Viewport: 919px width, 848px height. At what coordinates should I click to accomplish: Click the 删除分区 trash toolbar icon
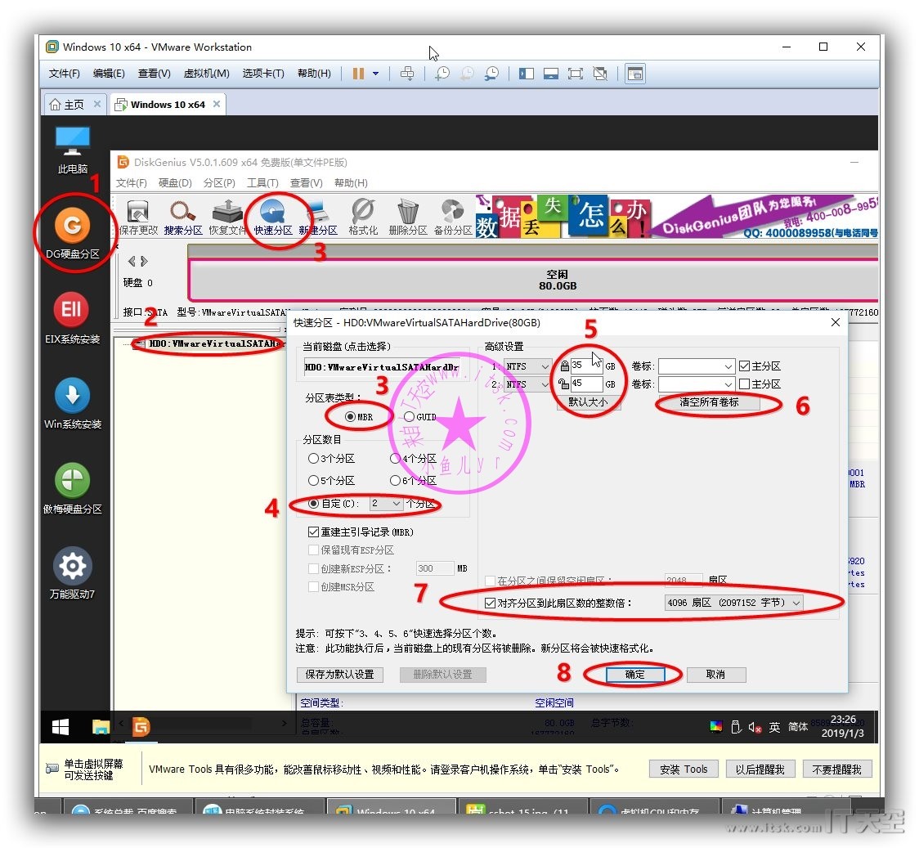(x=408, y=218)
